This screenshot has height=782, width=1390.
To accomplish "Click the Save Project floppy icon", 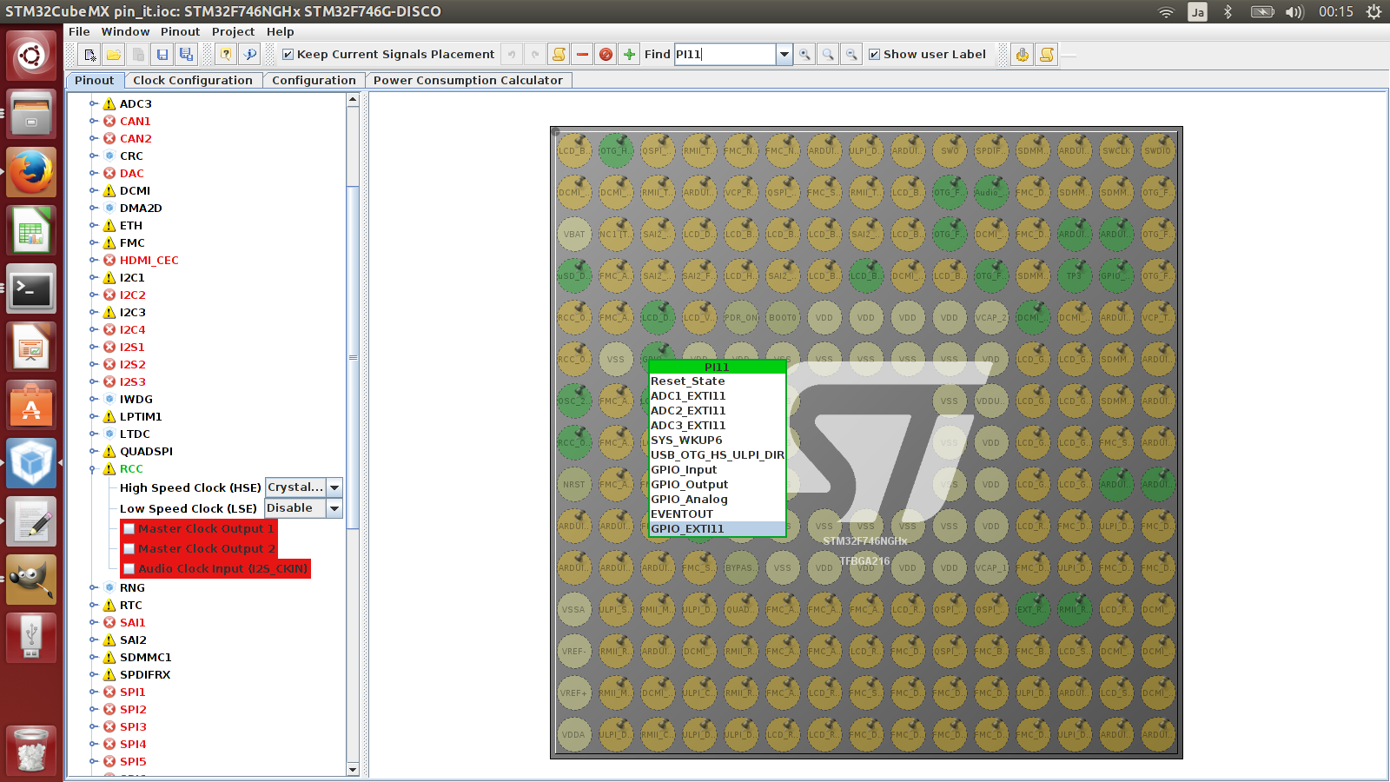I will coord(162,55).
